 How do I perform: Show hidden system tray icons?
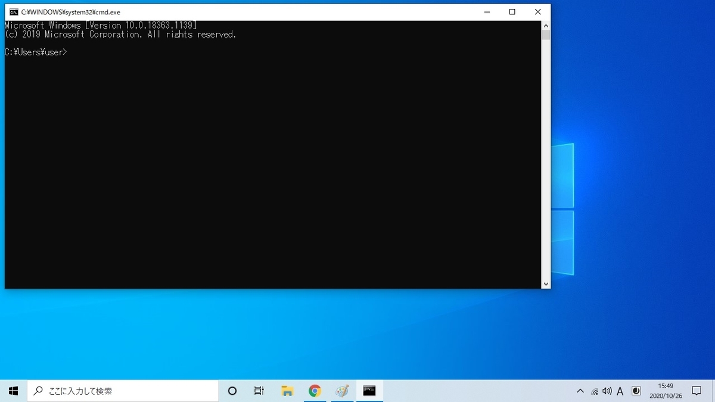580,391
